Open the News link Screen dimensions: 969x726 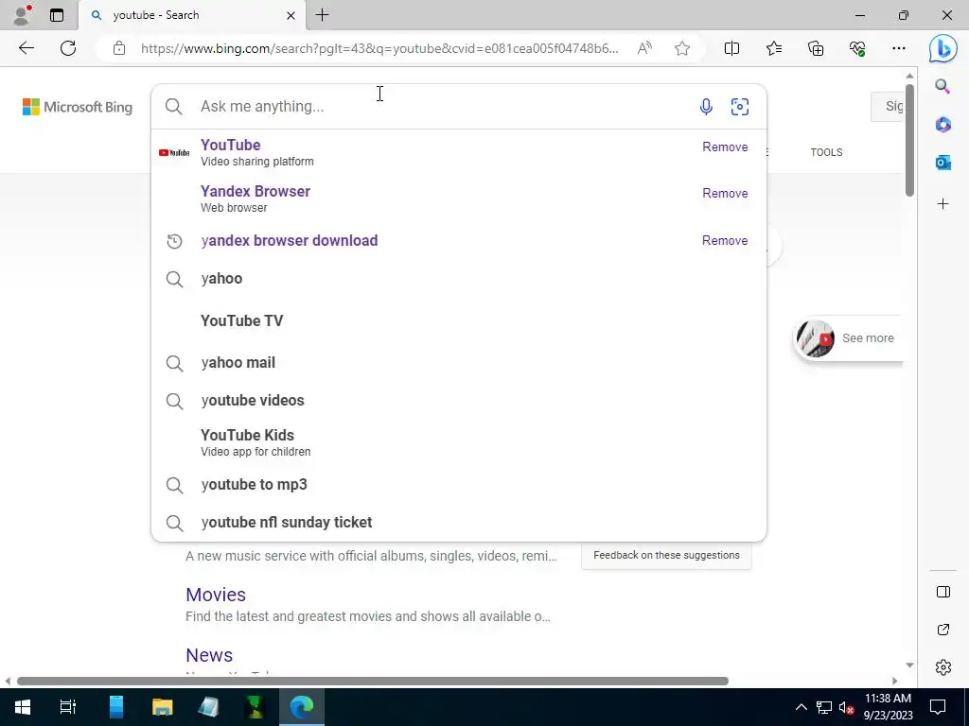(x=209, y=655)
